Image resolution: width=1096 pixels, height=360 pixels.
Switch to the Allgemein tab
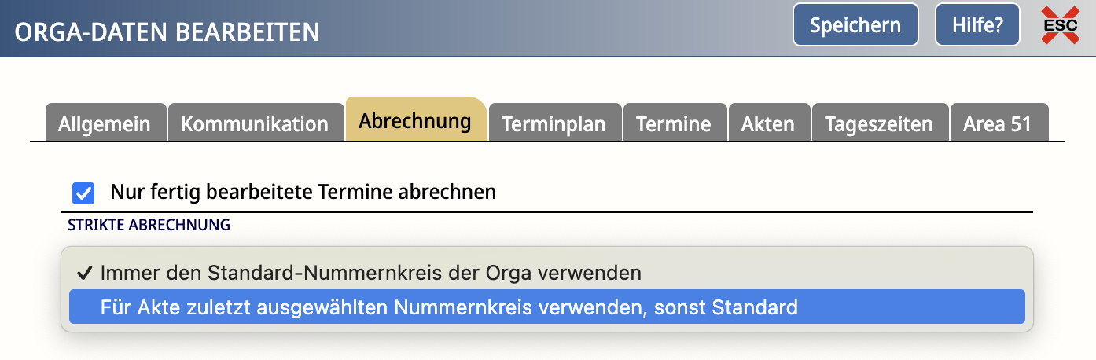point(105,124)
